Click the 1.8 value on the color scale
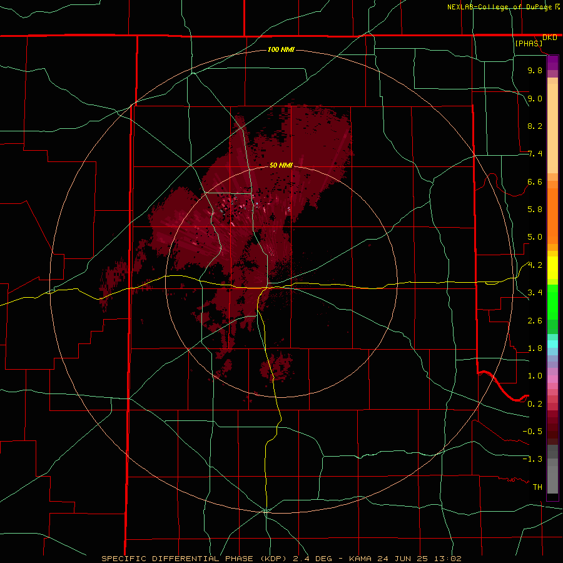 pyautogui.click(x=535, y=348)
